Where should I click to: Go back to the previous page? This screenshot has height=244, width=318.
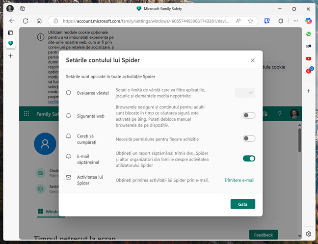[x=12, y=21]
